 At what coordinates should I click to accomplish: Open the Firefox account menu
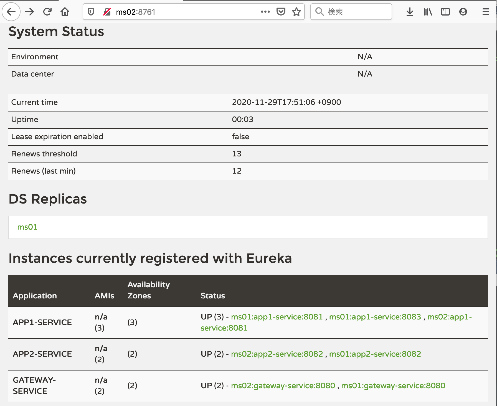coord(463,12)
